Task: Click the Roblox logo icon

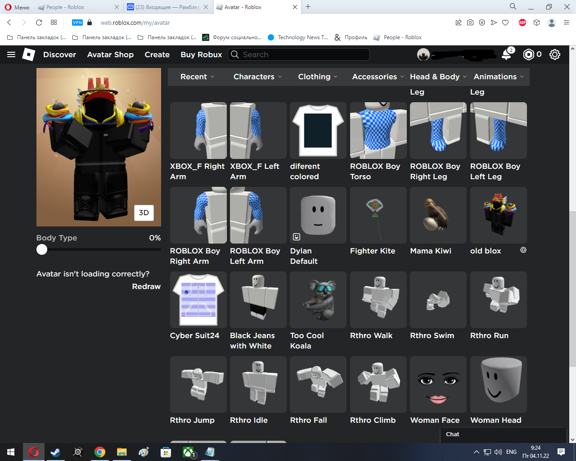Action: [29, 54]
